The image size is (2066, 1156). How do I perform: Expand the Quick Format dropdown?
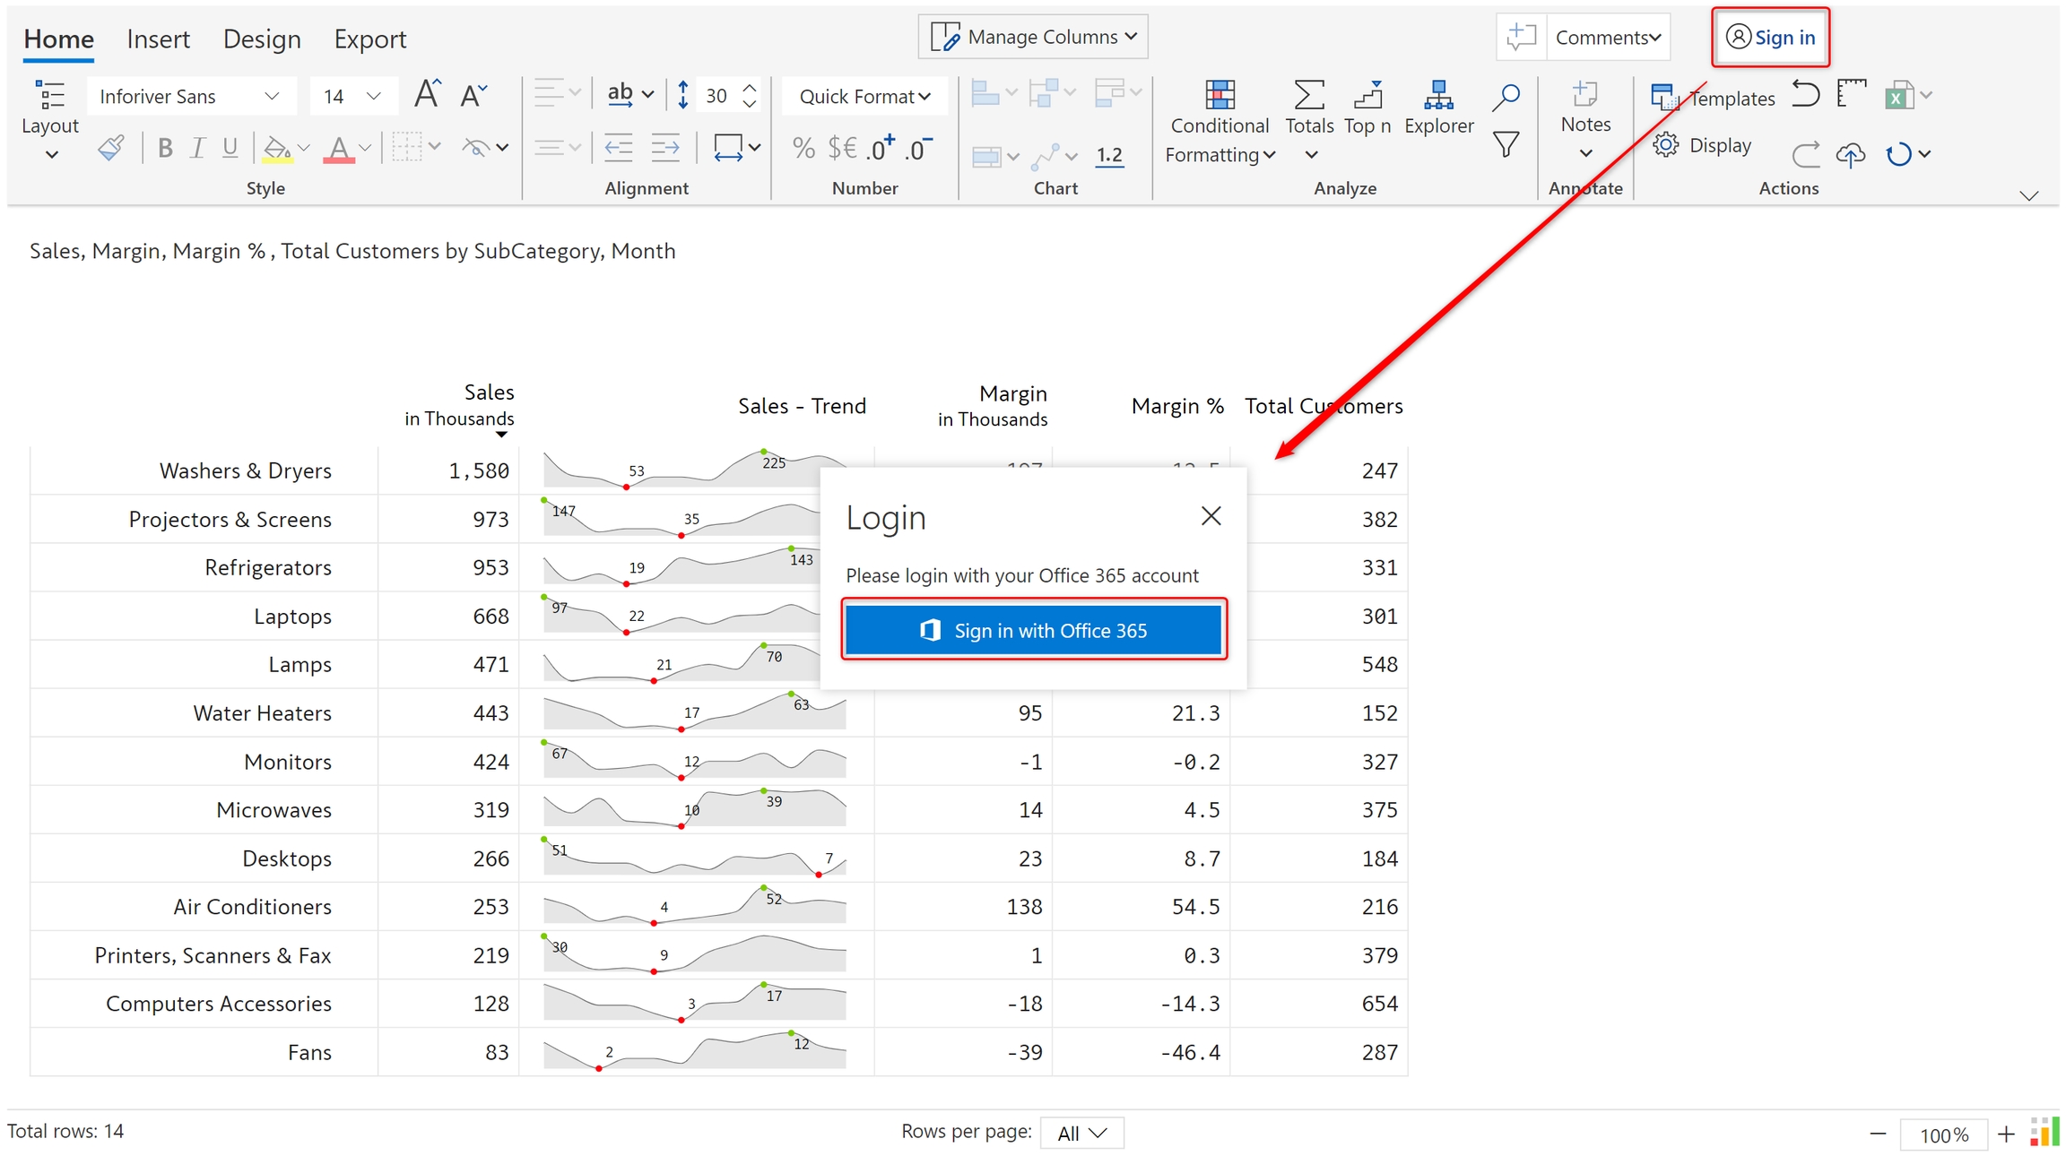click(864, 96)
